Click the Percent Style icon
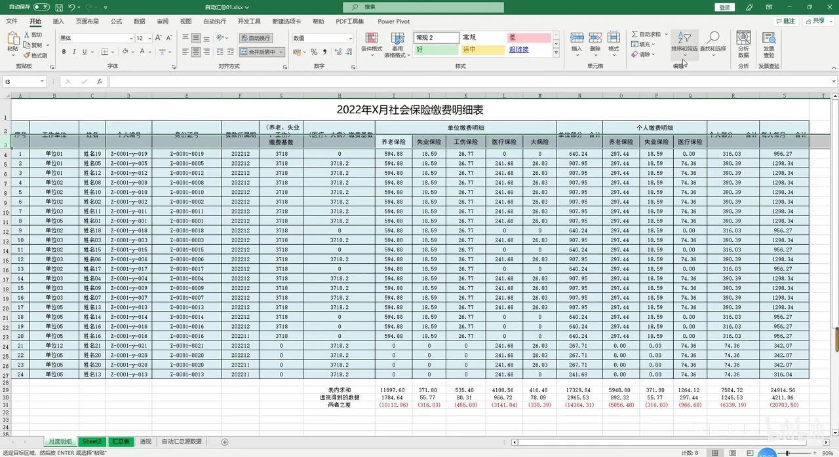The width and height of the screenshot is (839, 457). point(315,52)
